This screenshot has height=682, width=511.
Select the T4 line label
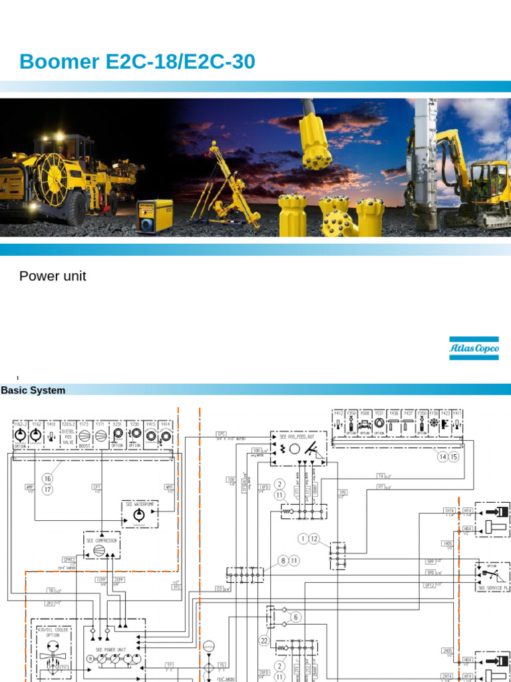[381, 476]
